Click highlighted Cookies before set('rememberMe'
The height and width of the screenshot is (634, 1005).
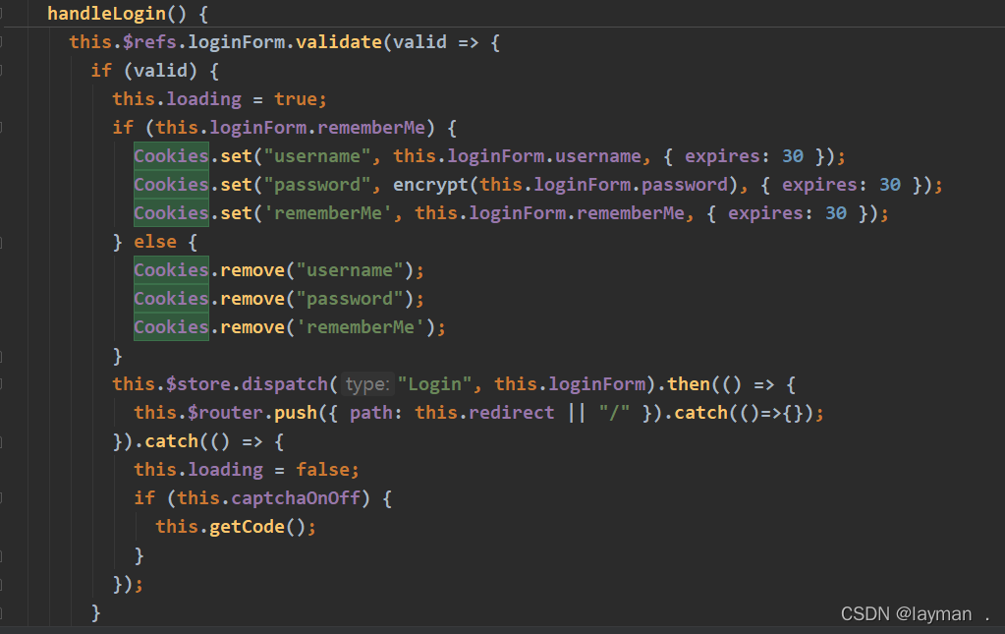(x=171, y=213)
